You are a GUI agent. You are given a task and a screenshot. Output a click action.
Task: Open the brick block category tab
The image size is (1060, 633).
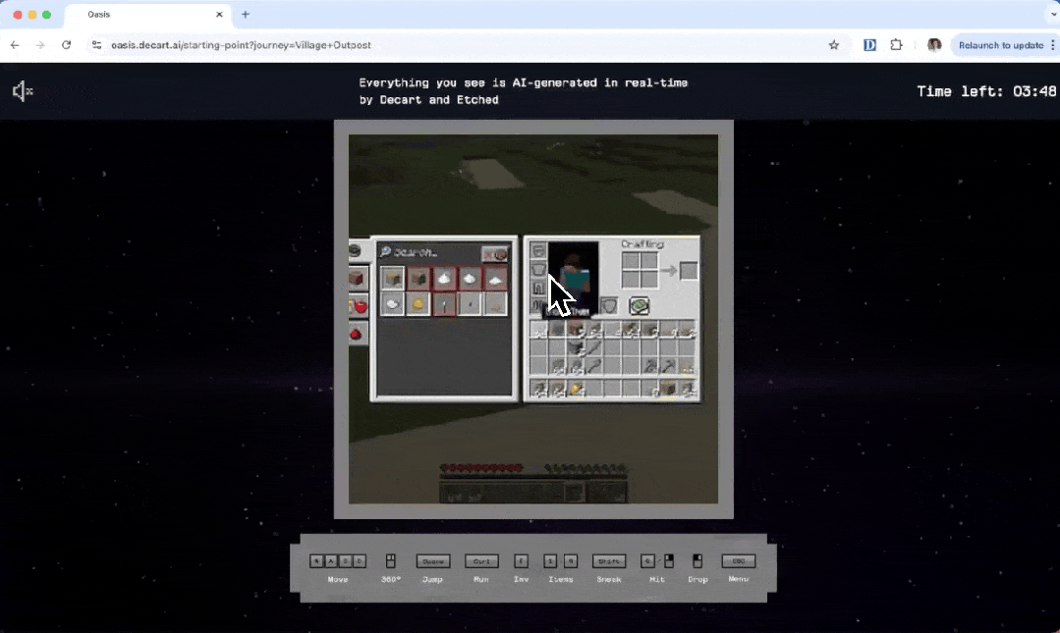click(357, 280)
